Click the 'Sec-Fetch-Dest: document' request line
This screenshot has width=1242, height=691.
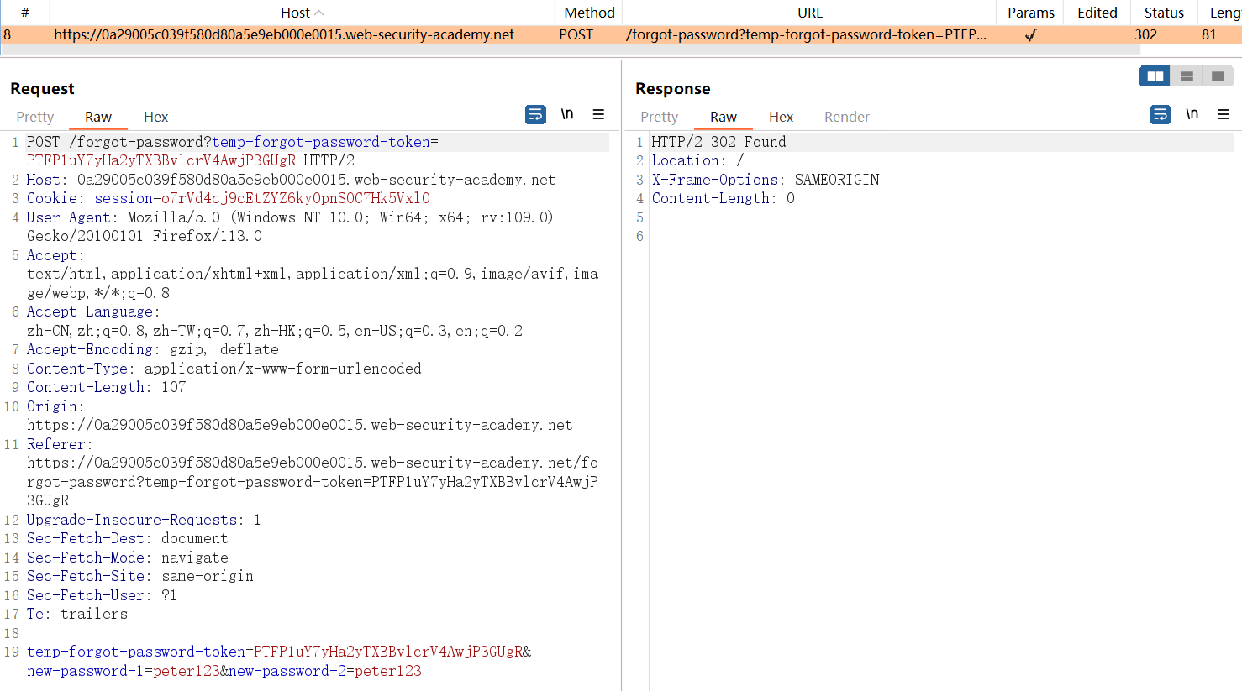(127, 538)
